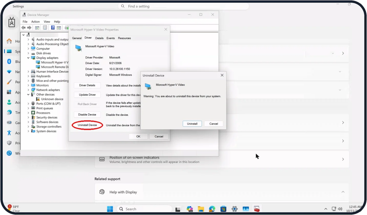Collapse the Display adapters tree node

tap(28, 58)
